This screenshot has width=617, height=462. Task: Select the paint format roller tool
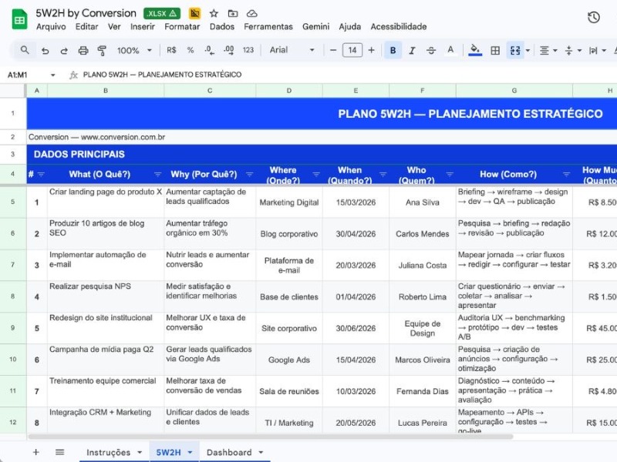(x=103, y=51)
